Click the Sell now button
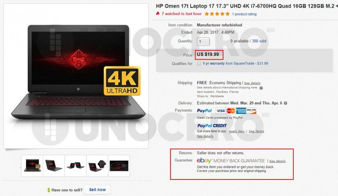 click(97, 190)
